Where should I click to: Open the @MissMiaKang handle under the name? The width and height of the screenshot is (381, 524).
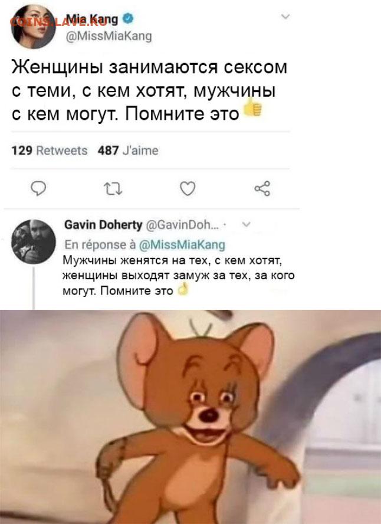109,36
